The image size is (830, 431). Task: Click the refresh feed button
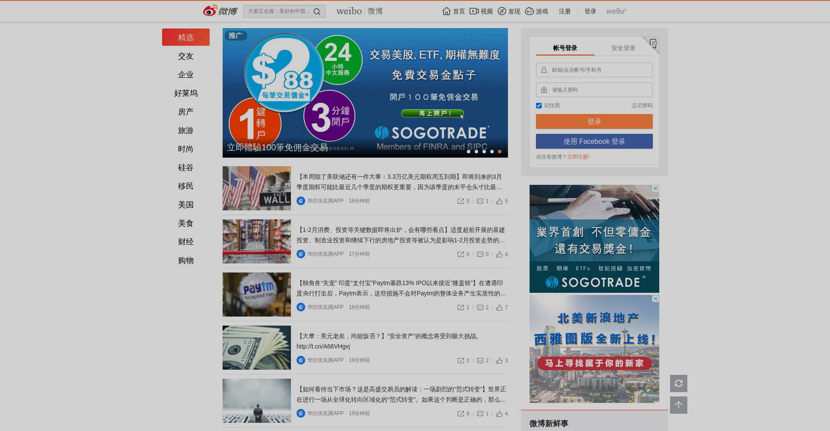(x=679, y=383)
